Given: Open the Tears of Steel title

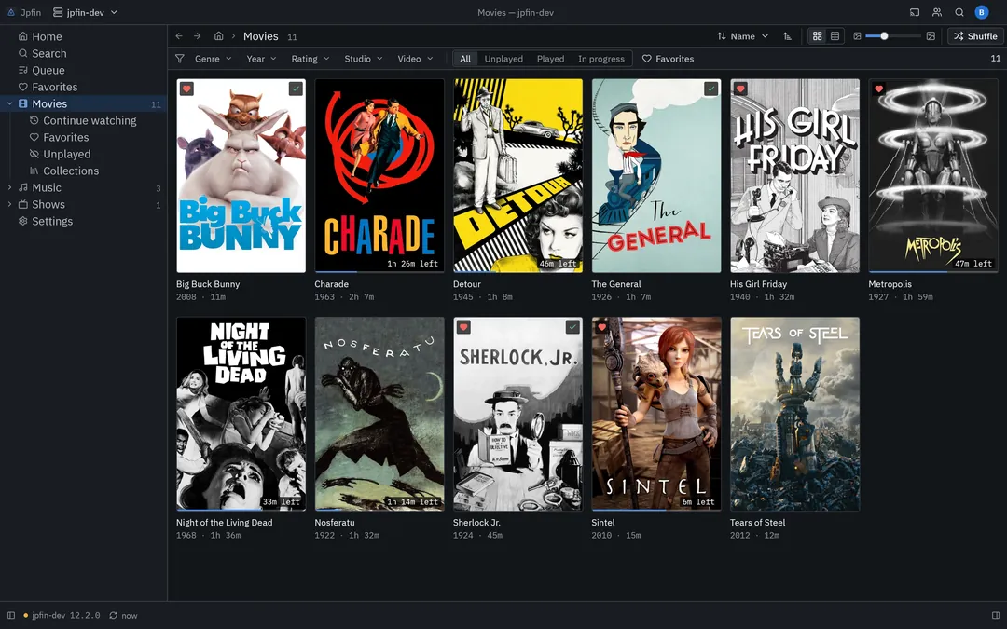Looking at the screenshot, I should [757, 523].
